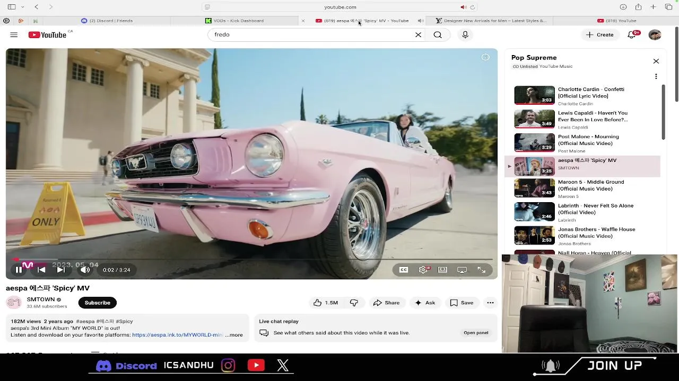This screenshot has height=381, width=679.
Task: Open the account avatar menu
Action: [655, 35]
